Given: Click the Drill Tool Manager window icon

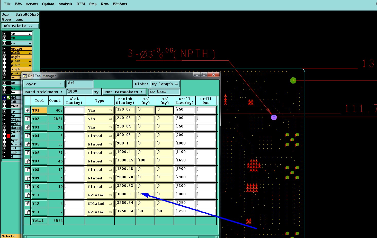Looking at the screenshot, I should pos(25,76).
